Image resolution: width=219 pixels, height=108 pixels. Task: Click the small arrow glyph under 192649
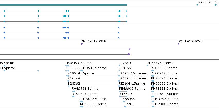[x=119, y=65]
